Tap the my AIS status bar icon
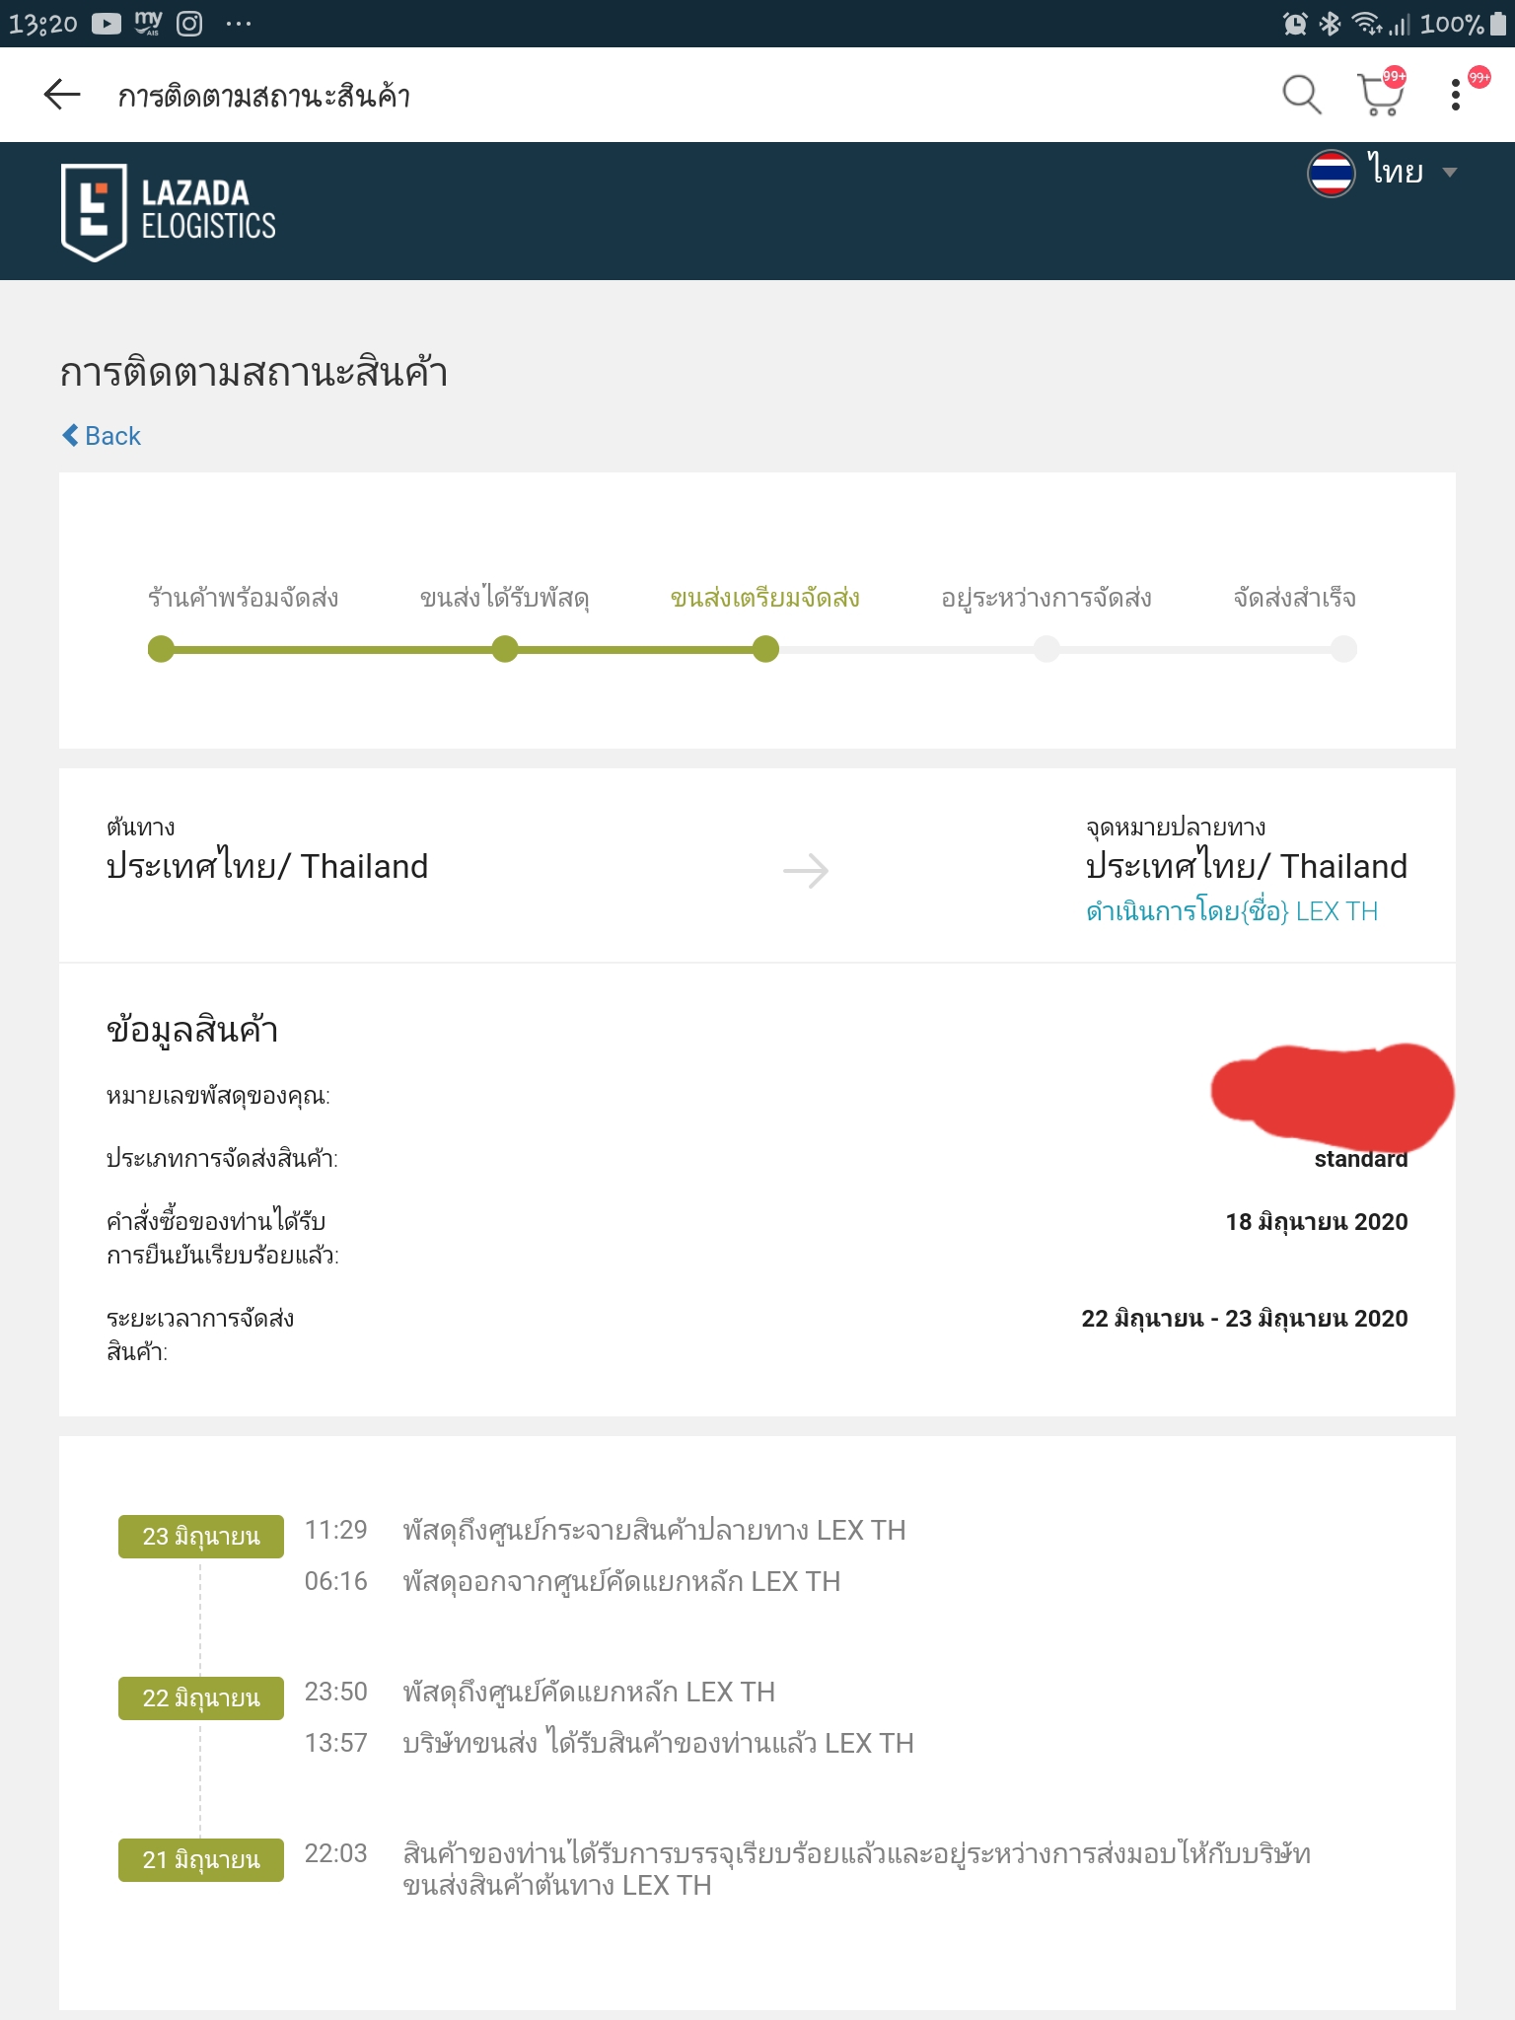The image size is (1515, 2020). point(148,24)
